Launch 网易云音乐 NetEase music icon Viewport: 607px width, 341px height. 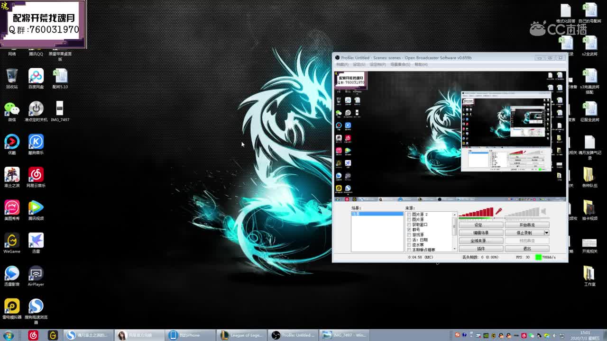point(36,177)
